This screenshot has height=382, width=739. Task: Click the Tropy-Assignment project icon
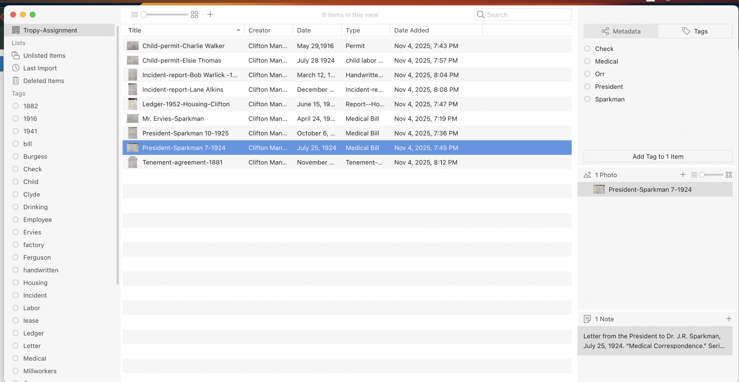[x=16, y=30]
